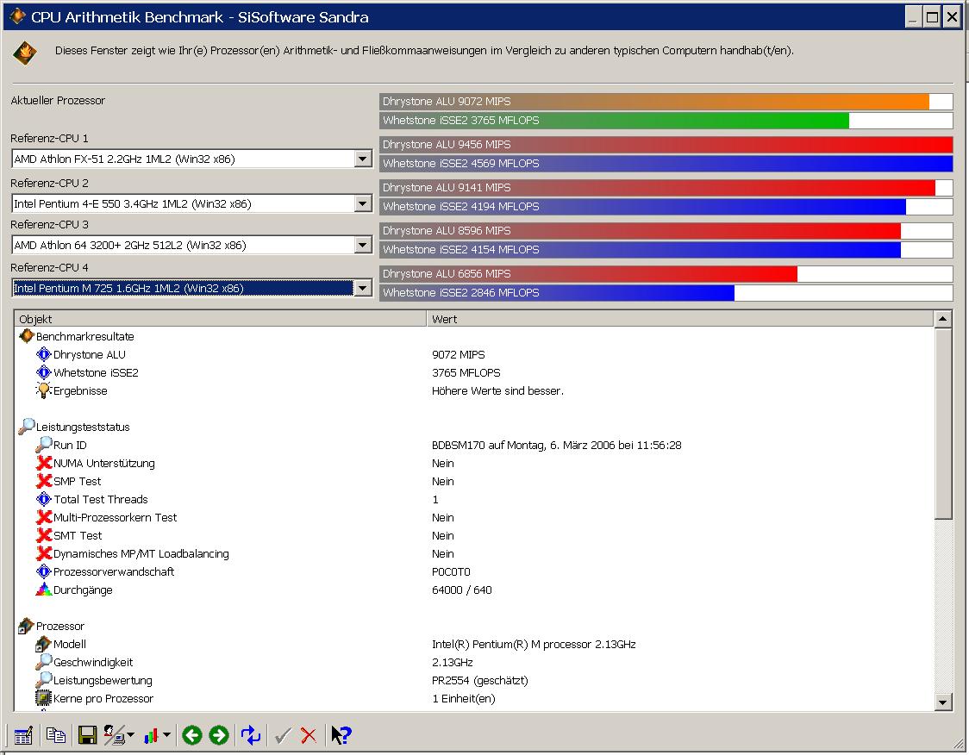Click the Modell row icon
Viewport: 969px width, 755px height.
[x=44, y=644]
